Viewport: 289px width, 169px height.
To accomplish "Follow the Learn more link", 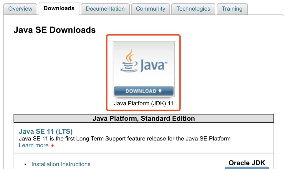I will coord(34,146).
